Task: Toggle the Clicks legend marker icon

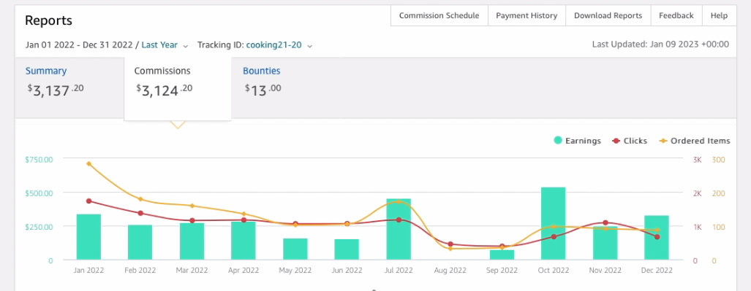Action: 616,141
